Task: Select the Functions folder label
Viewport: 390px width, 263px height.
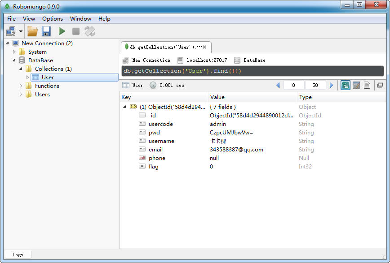Action: tap(47, 86)
